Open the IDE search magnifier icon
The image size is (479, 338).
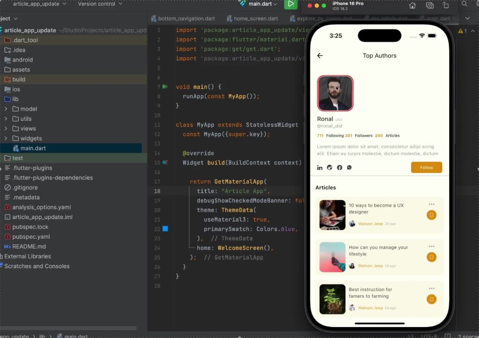[464, 4]
